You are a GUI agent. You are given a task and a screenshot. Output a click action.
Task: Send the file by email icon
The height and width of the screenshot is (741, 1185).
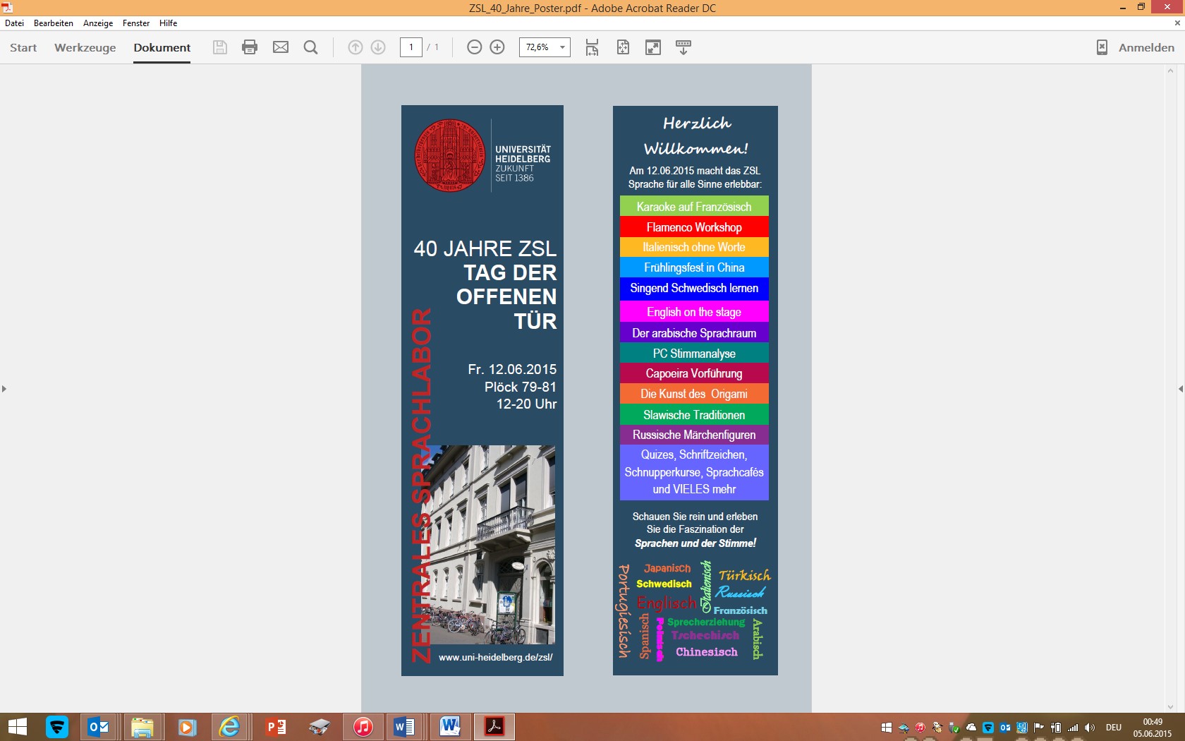(281, 47)
